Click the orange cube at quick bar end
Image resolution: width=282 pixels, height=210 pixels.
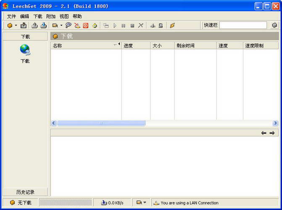[274, 26]
